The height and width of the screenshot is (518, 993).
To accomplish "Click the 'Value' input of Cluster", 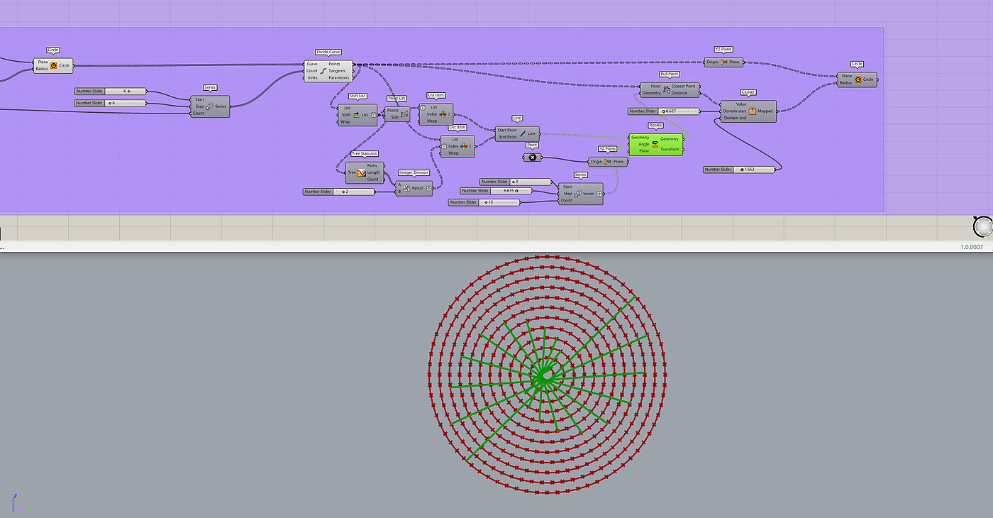I will (741, 104).
